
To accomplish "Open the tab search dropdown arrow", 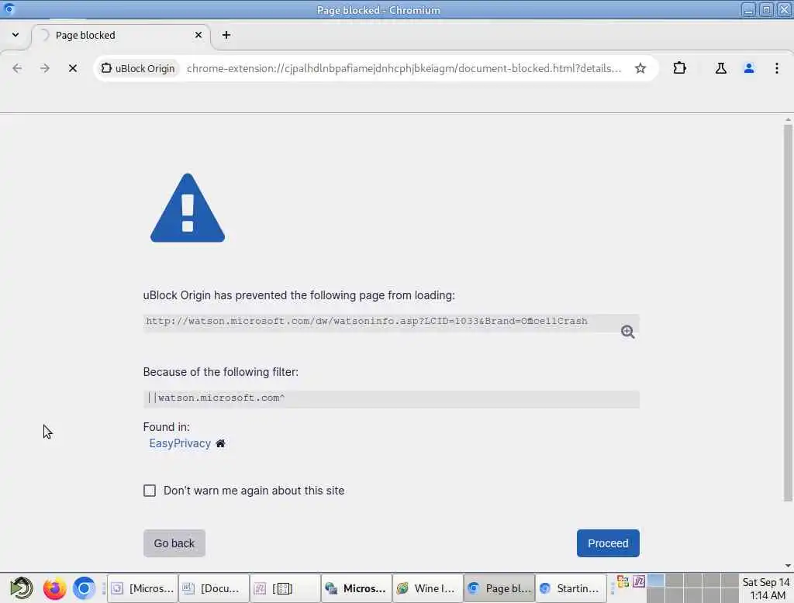I will click(16, 35).
